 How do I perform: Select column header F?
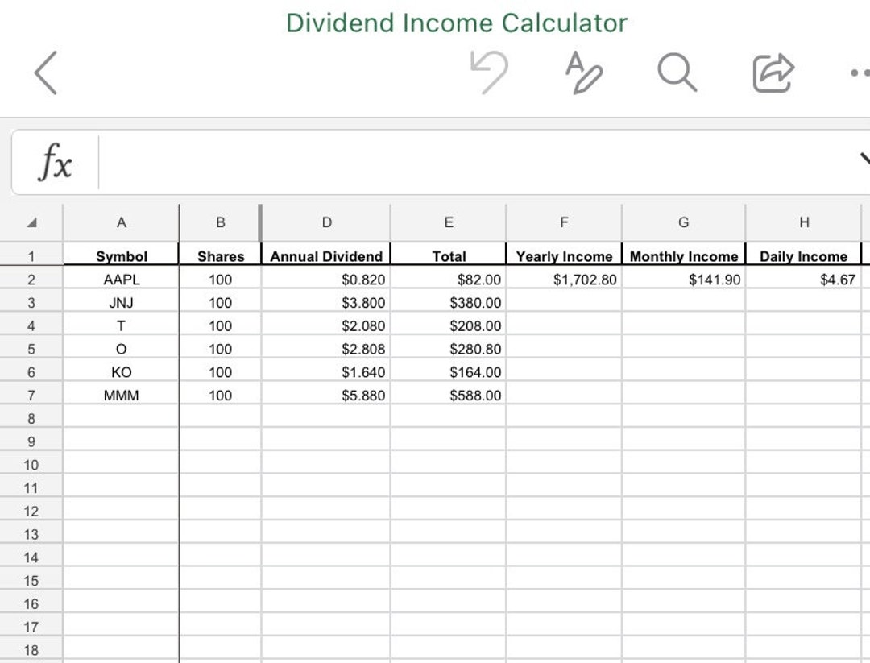pyautogui.click(x=563, y=222)
